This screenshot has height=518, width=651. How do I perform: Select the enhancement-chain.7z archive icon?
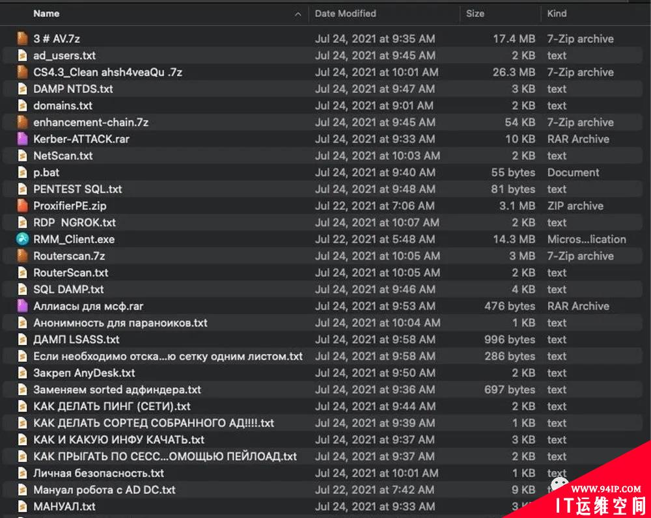22,122
